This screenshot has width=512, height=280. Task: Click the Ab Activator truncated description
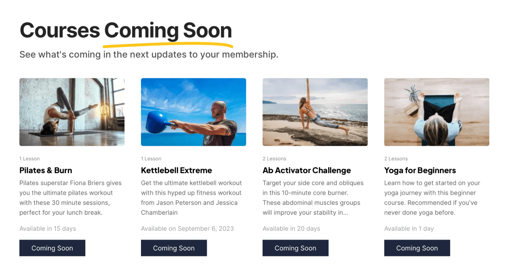[x=313, y=198]
